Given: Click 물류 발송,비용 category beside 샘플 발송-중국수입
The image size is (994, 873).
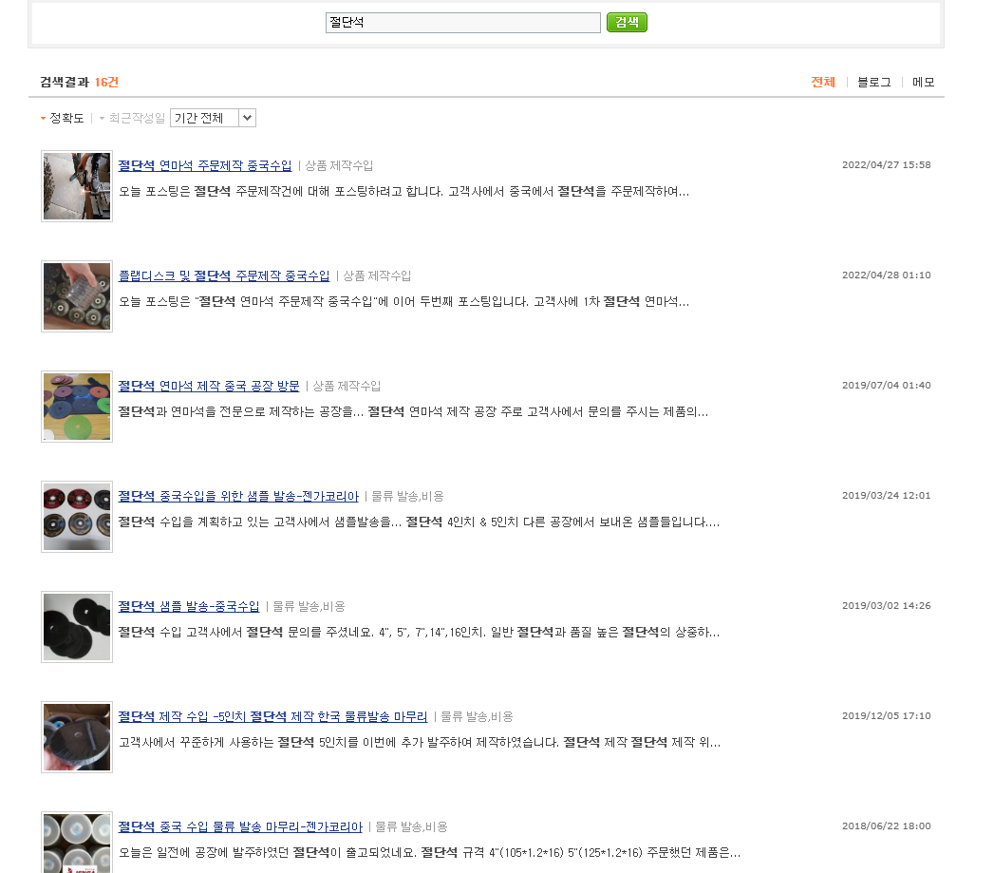Looking at the screenshot, I should [309, 606].
